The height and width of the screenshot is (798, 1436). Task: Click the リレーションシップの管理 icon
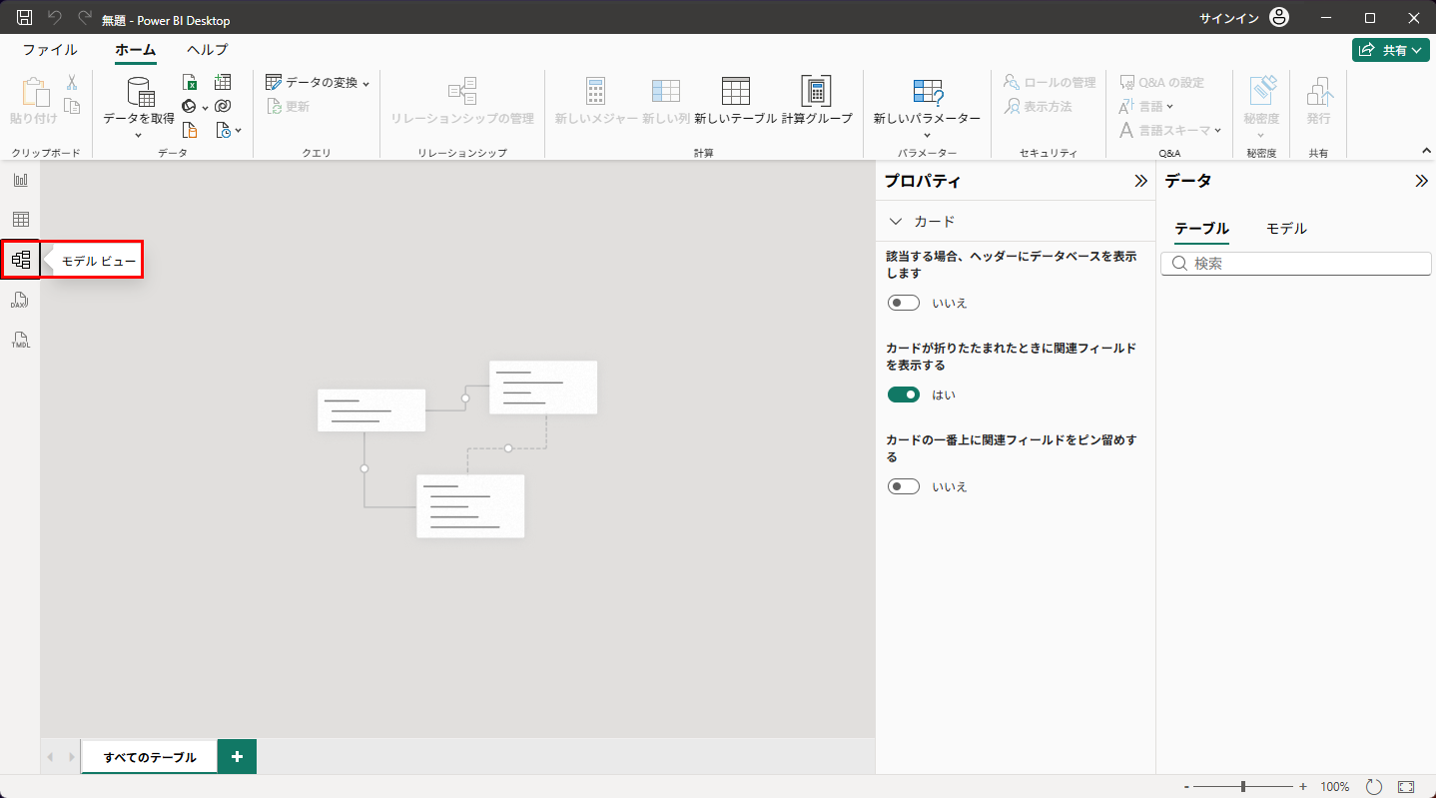[462, 91]
